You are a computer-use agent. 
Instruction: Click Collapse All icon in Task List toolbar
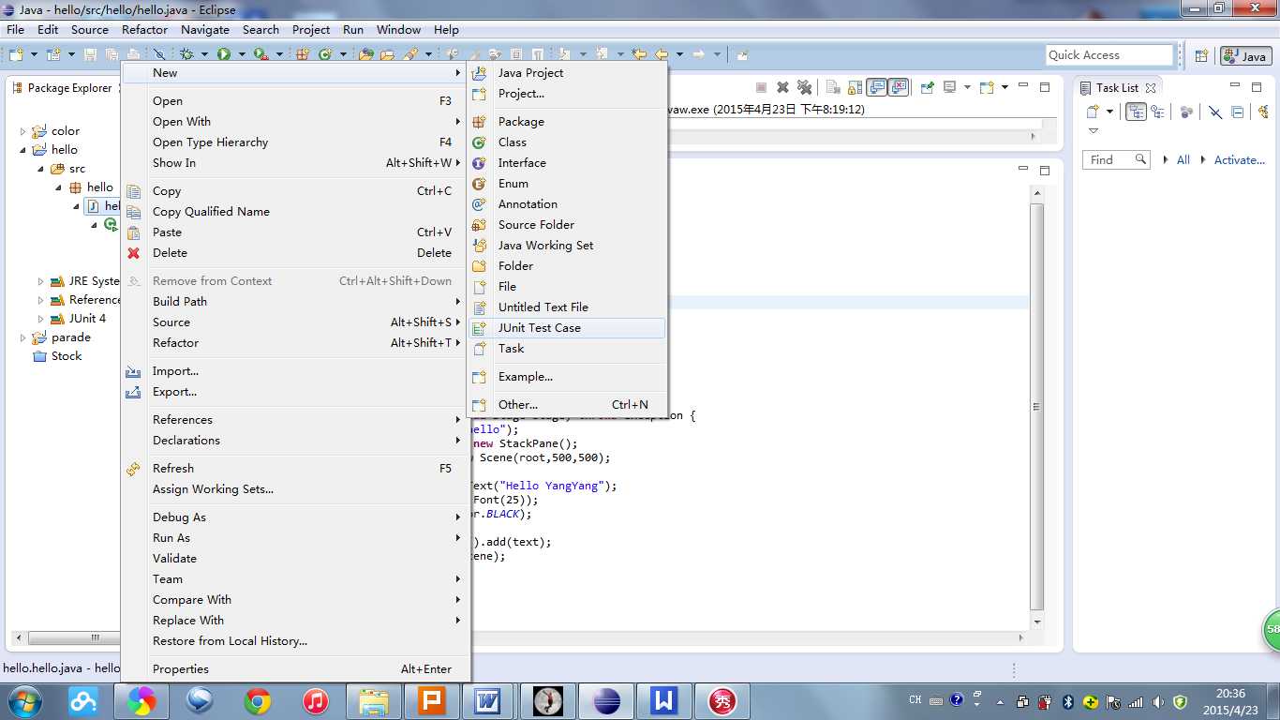(x=1237, y=112)
